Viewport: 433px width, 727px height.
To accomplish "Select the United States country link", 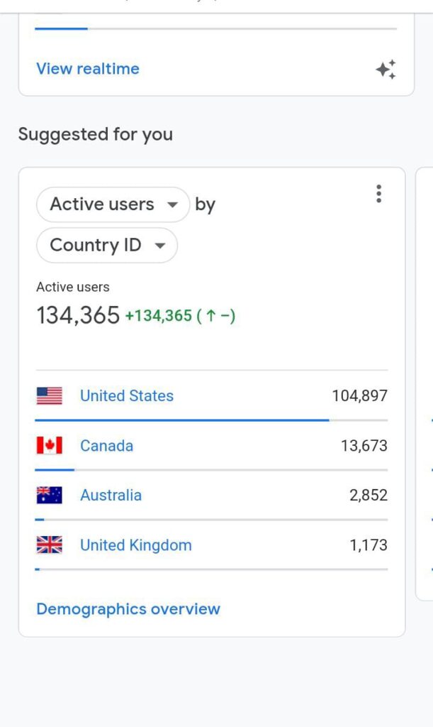I will point(127,396).
